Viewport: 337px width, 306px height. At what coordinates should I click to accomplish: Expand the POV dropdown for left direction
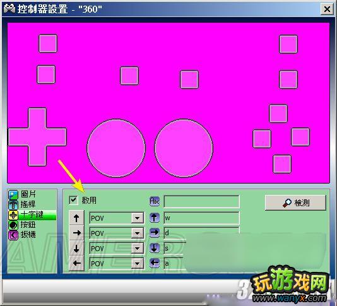coord(138,264)
